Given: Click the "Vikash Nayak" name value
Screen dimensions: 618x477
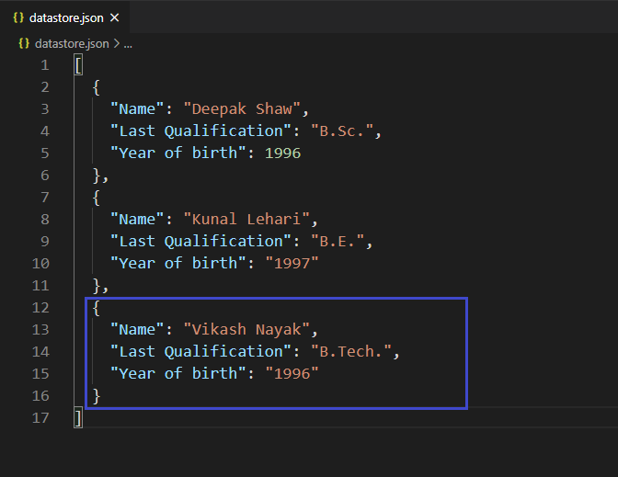Looking at the screenshot, I should tap(249, 329).
